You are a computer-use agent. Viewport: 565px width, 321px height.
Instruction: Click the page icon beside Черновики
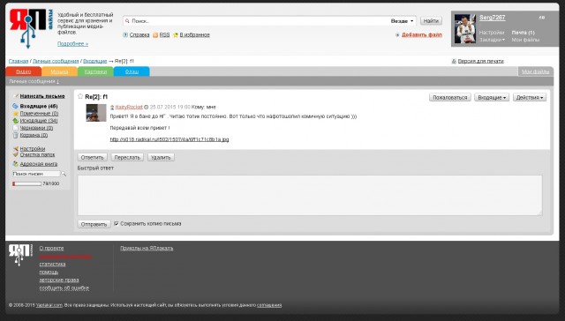pyautogui.click(x=15, y=128)
